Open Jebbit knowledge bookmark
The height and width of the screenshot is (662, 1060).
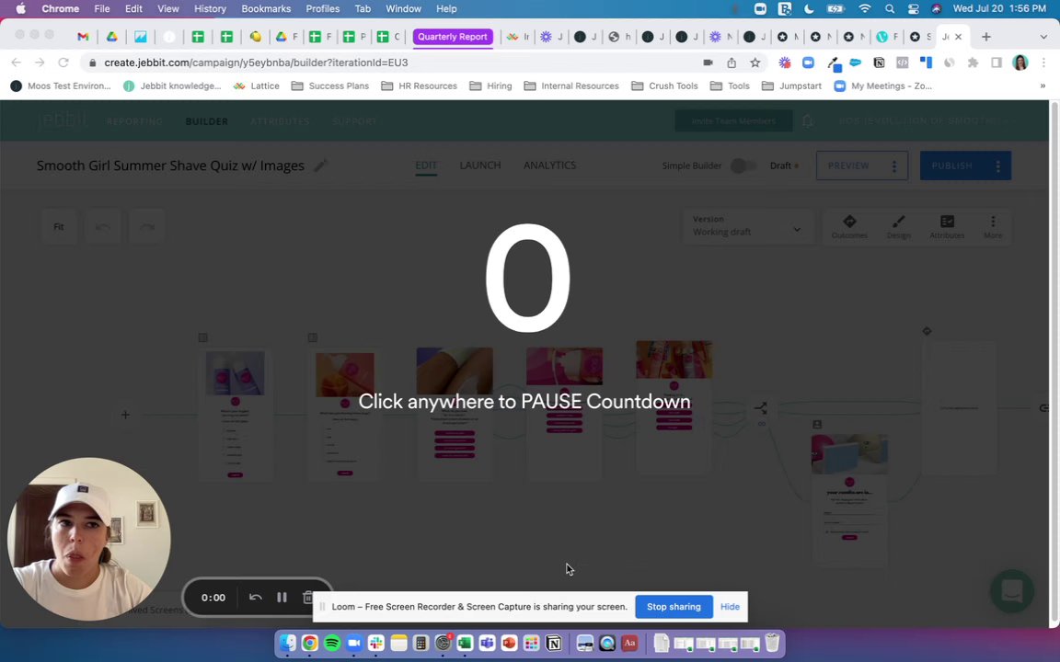(x=172, y=86)
